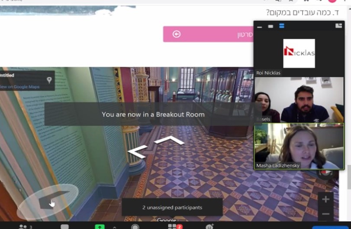Image resolution: width=351 pixels, height=229 pixels.
Task: Open View on Google Maps link
Action: coord(20,87)
